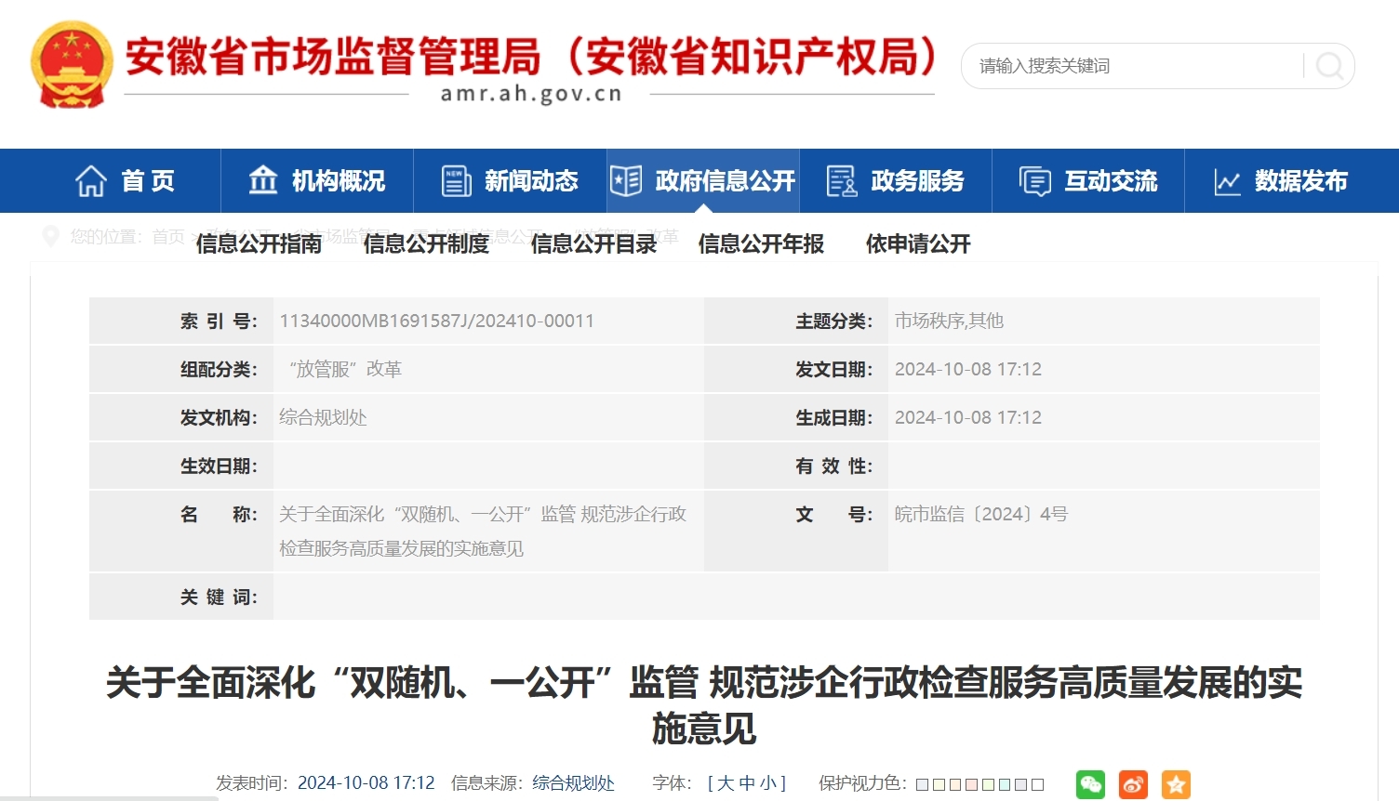1399x801 pixels.
Task: Click the 发文机构 field label
Action: point(219,417)
